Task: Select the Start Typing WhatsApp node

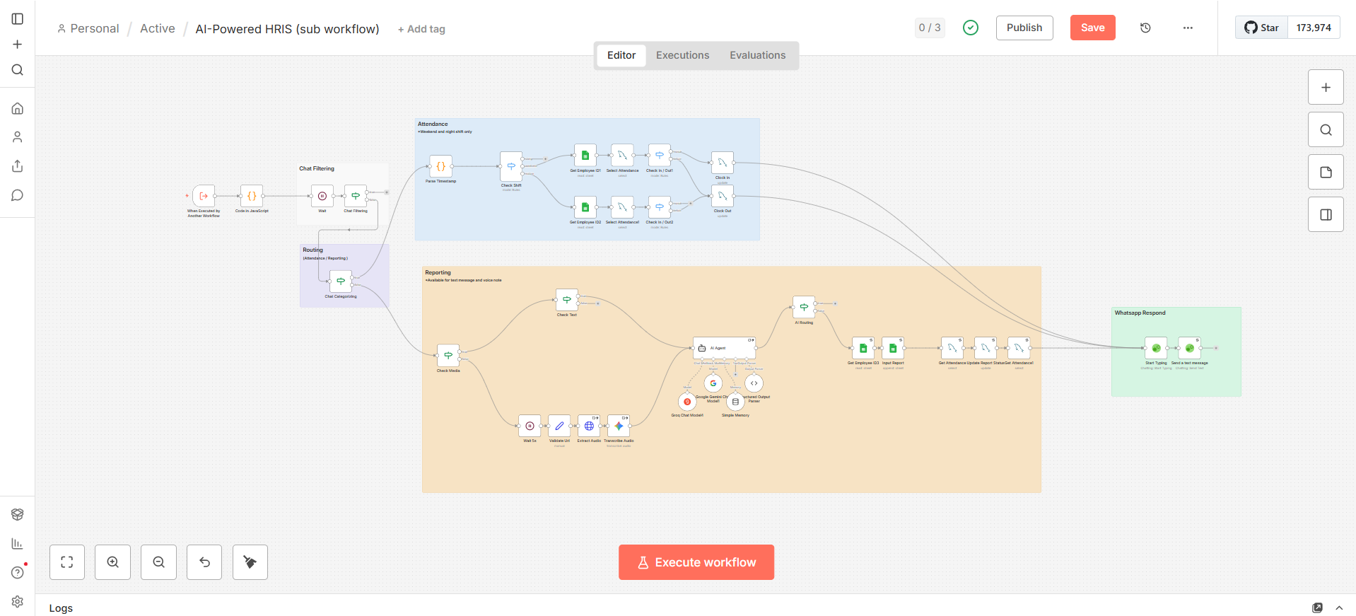Action: tap(1156, 348)
